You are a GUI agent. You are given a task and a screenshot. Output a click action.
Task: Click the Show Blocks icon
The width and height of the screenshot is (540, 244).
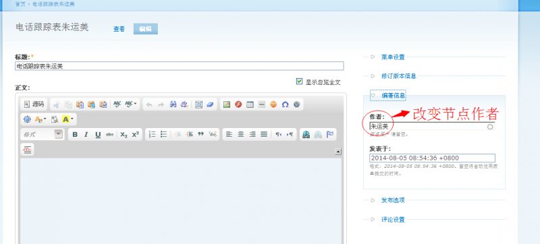55,119
